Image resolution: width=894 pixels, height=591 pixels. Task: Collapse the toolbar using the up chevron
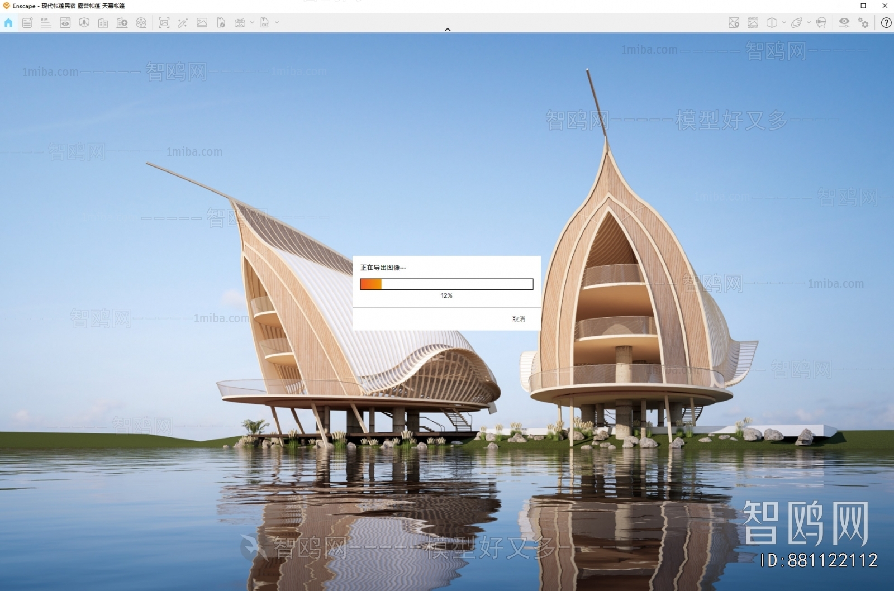447,30
